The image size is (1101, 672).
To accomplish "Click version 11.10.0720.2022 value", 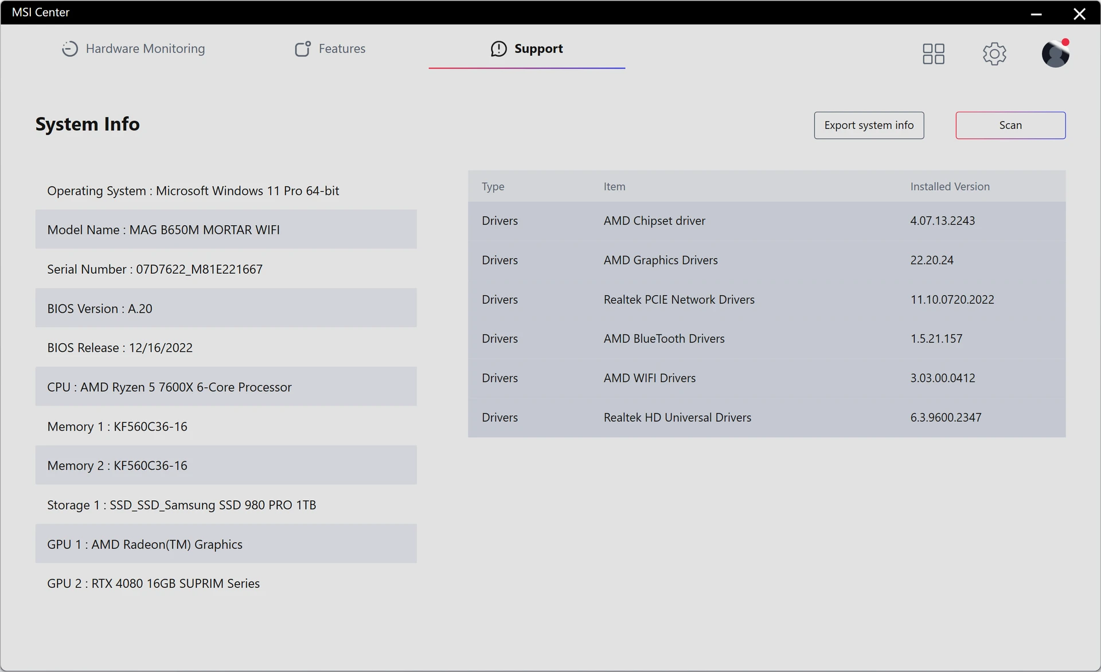I will pyautogui.click(x=952, y=300).
